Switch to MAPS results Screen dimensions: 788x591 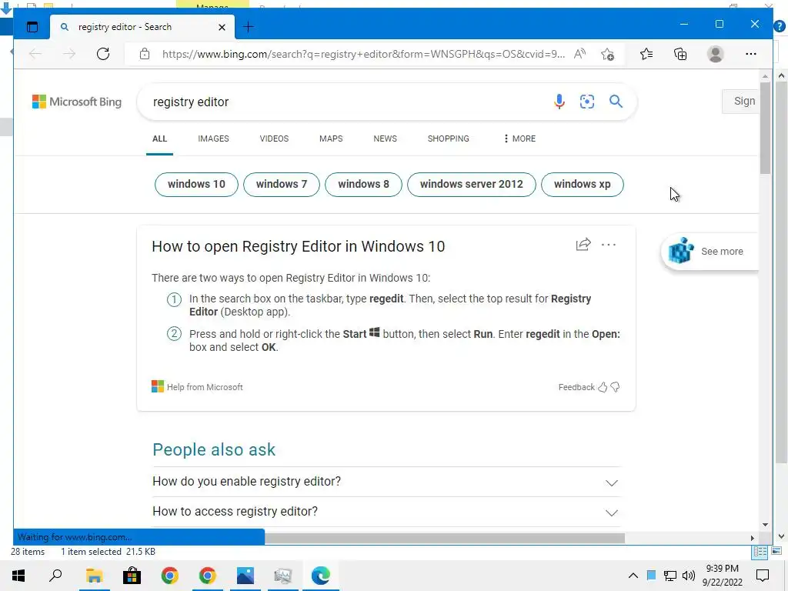[331, 139]
